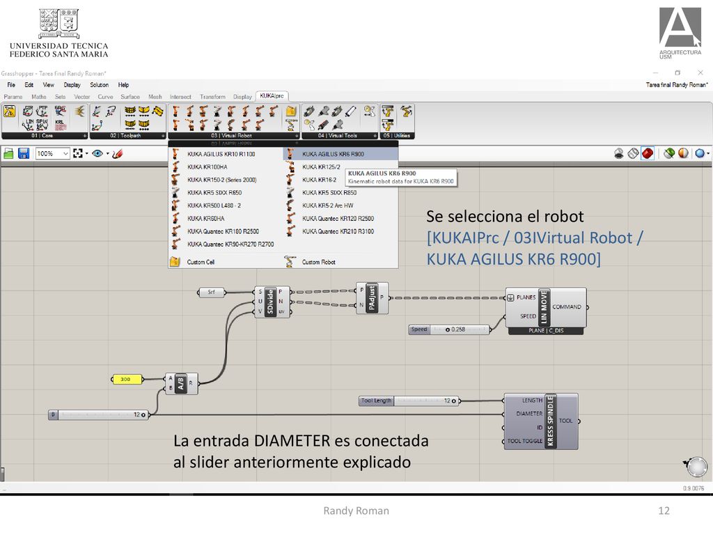Select the Srf parameter component

click(212, 292)
